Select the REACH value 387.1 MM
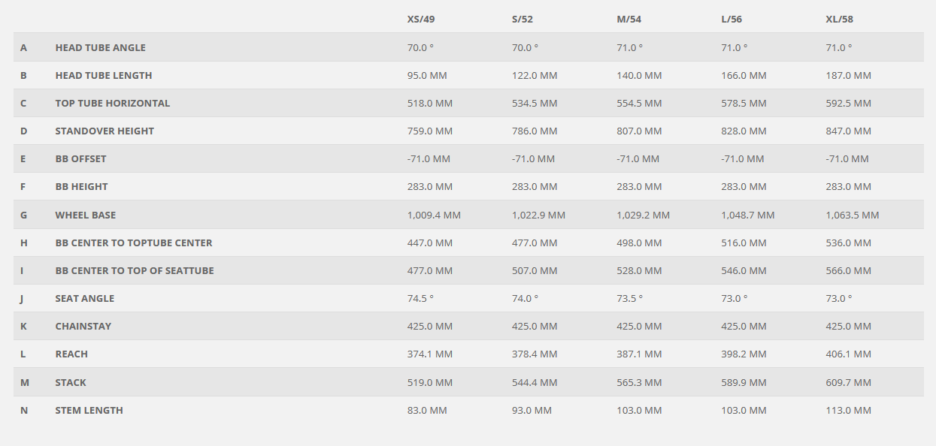936x446 pixels. click(x=639, y=354)
